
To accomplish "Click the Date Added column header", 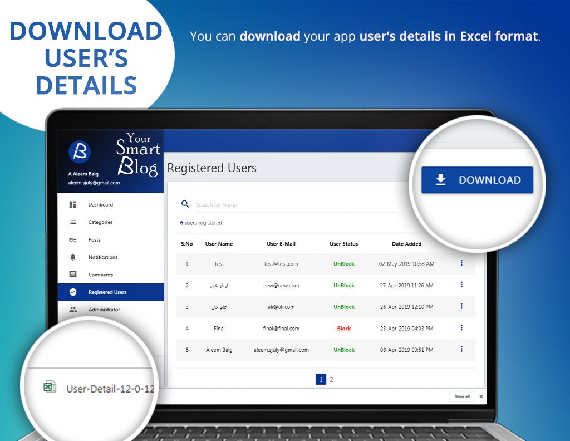I will tap(407, 243).
